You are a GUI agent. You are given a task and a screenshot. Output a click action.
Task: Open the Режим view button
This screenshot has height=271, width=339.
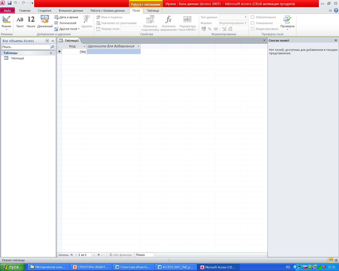6,23
